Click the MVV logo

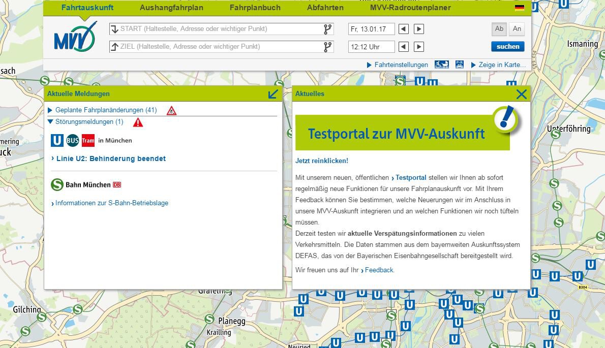pos(75,37)
